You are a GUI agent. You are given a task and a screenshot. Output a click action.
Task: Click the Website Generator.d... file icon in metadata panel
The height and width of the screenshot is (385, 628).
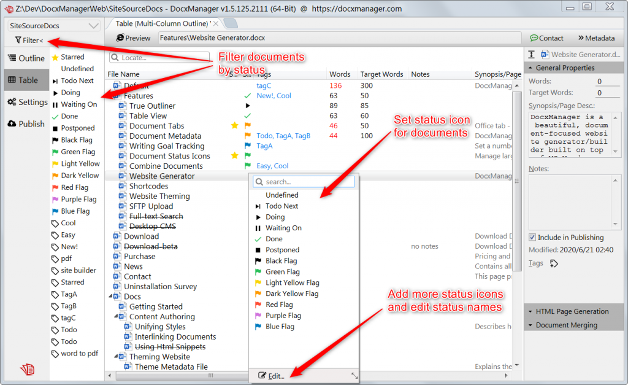click(x=545, y=55)
